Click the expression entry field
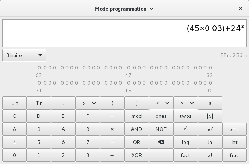The height and width of the screenshot is (164, 249). 124,33
